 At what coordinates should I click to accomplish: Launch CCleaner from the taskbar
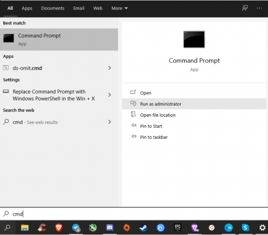tap(42, 228)
